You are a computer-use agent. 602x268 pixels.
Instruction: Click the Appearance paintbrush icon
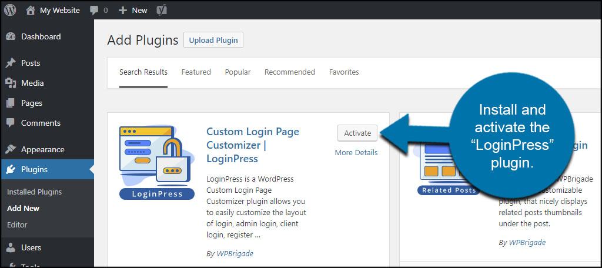(x=11, y=149)
